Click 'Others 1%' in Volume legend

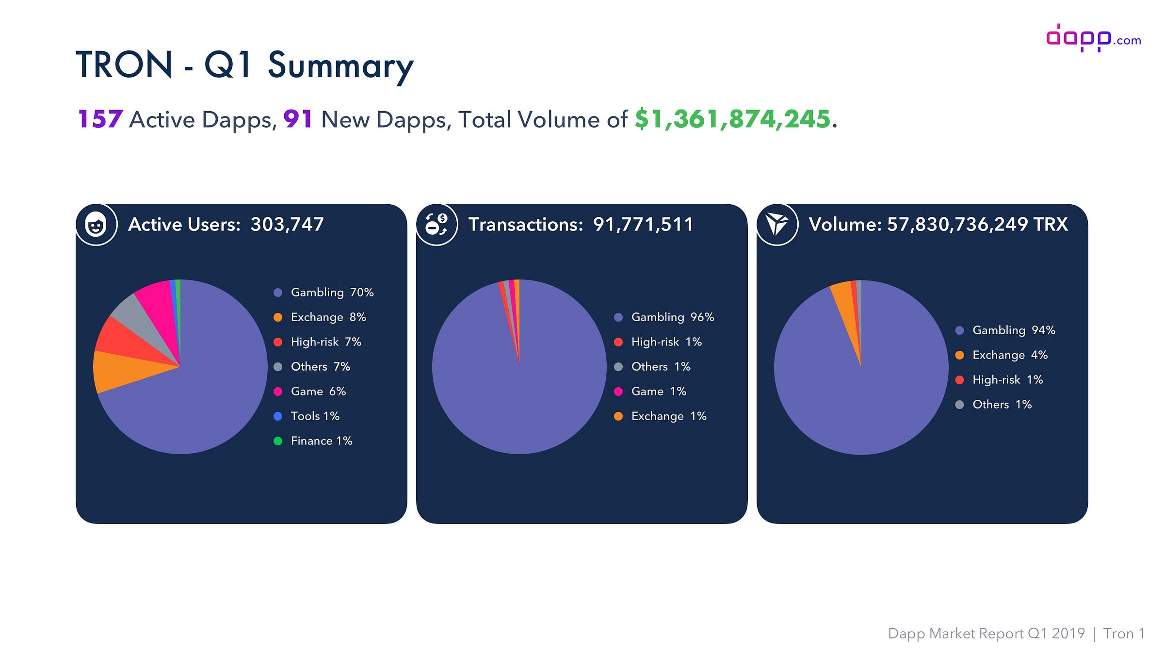coord(1002,405)
